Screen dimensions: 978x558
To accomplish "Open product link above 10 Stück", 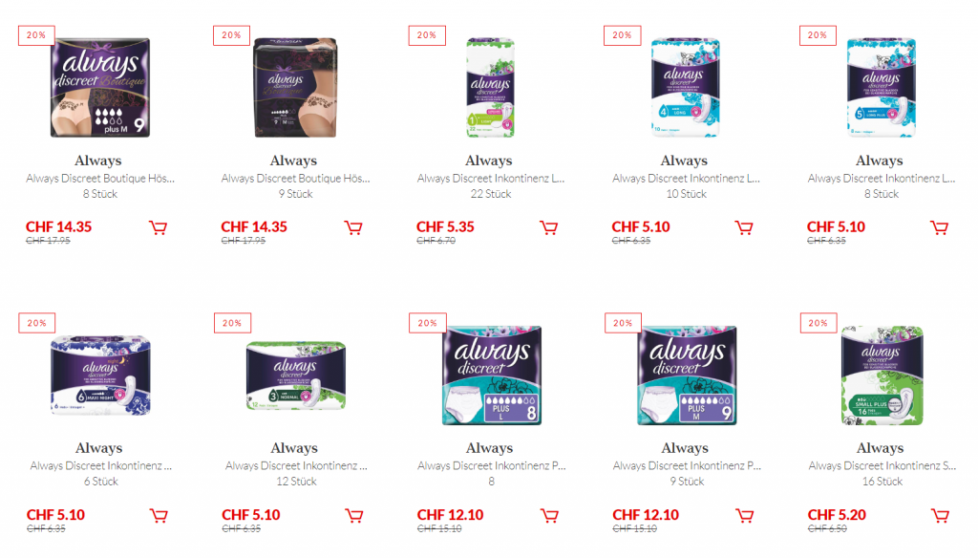I will pos(686,179).
